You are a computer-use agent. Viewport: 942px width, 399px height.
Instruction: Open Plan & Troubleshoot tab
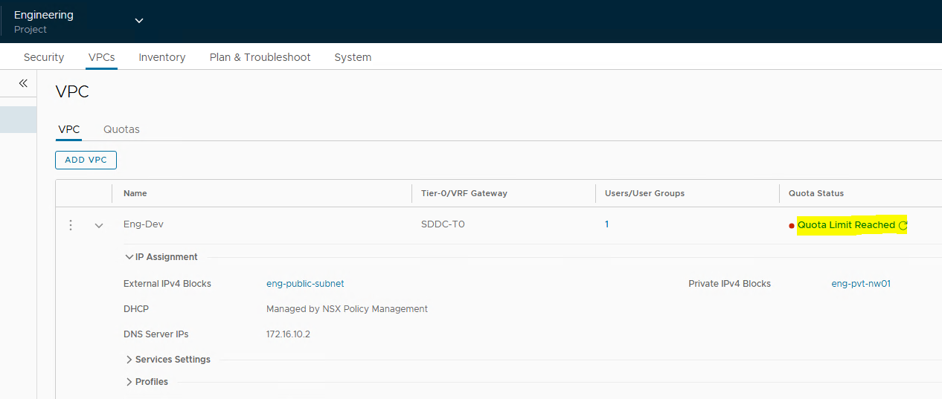(x=260, y=57)
